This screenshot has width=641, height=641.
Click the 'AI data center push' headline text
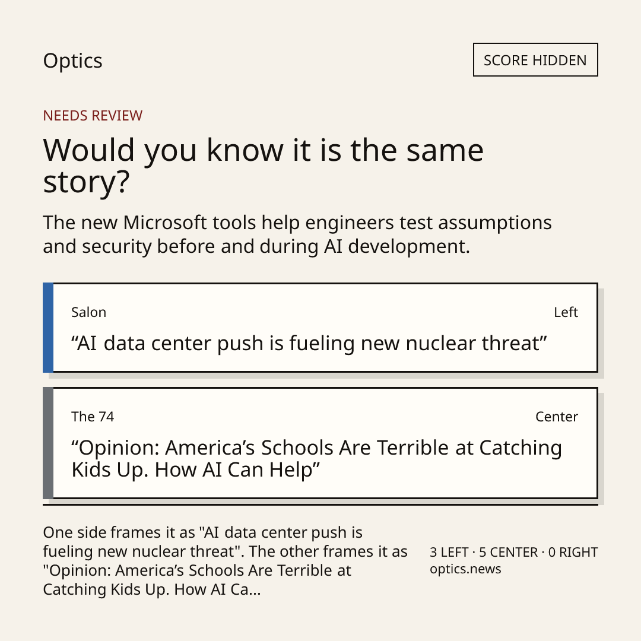tap(309, 343)
